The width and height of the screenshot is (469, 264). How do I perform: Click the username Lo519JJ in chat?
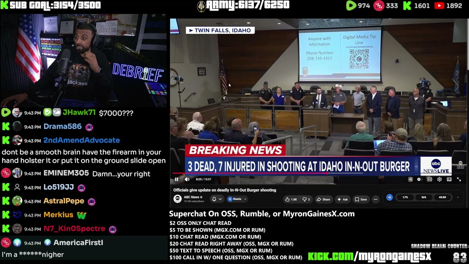[59, 187]
